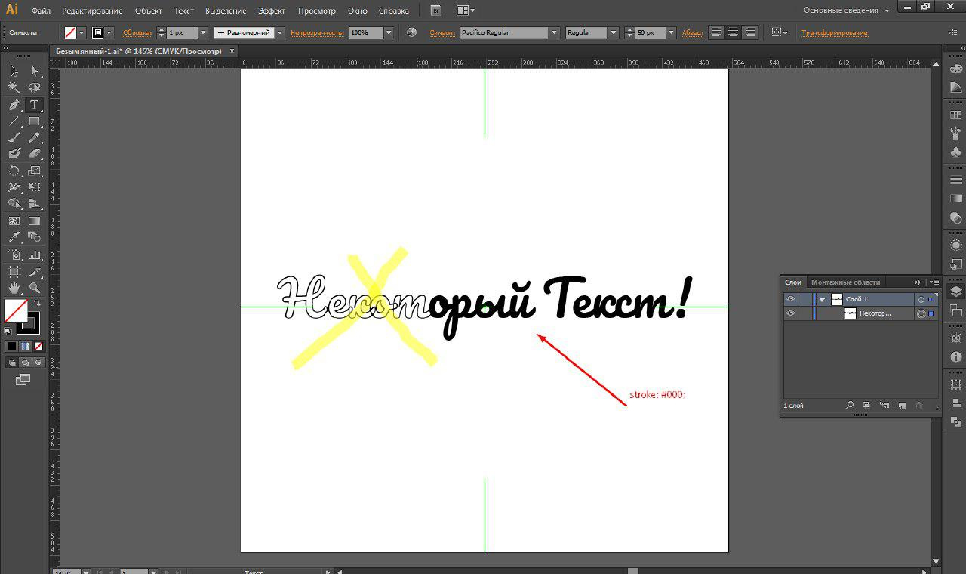Collapse the Слой 1 layer tree
The width and height of the screenshot is (966, 574).
click(822, 300)
